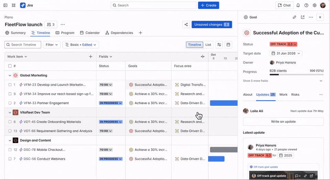330x180 pixels.
Task: Click the B2B clients progress bar
Action: click(297, 75)
